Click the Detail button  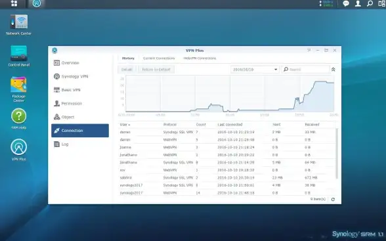point(127,70)
